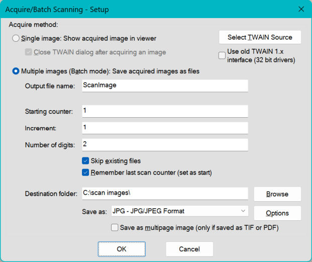Click into the Increment field

tap(164, 128)
